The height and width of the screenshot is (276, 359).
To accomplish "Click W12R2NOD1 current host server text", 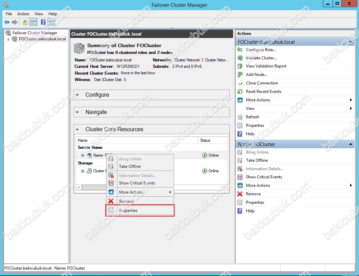I will [x=128, y=66].
